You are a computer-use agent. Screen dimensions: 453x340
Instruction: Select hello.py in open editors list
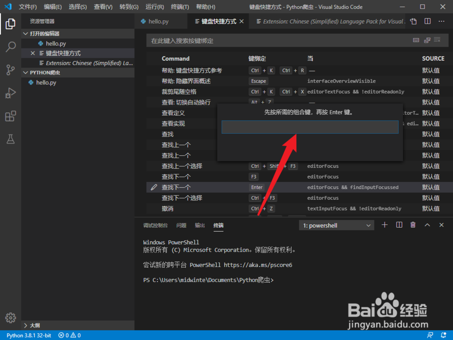pyautogui.click(x=78, y=44)
